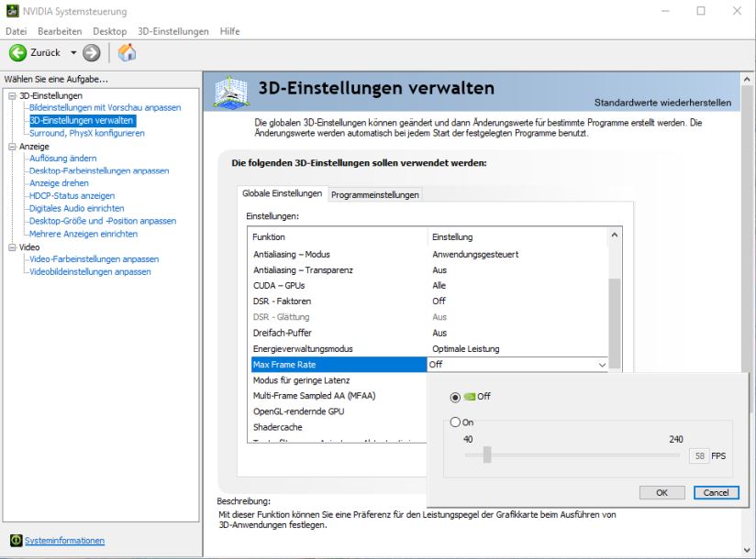The height and width of the screenshot is (559, 756).
Task: Select the Modus für geringe Latenz row
Action: (x=339, y=380)
